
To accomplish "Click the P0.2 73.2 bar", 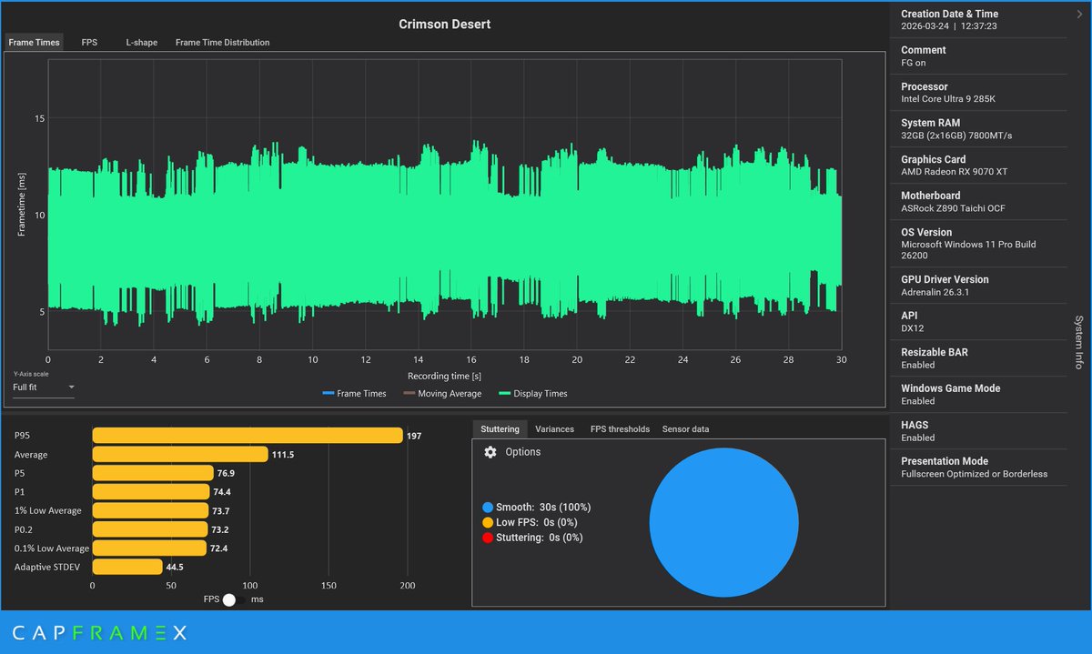I will pos(150,529).
